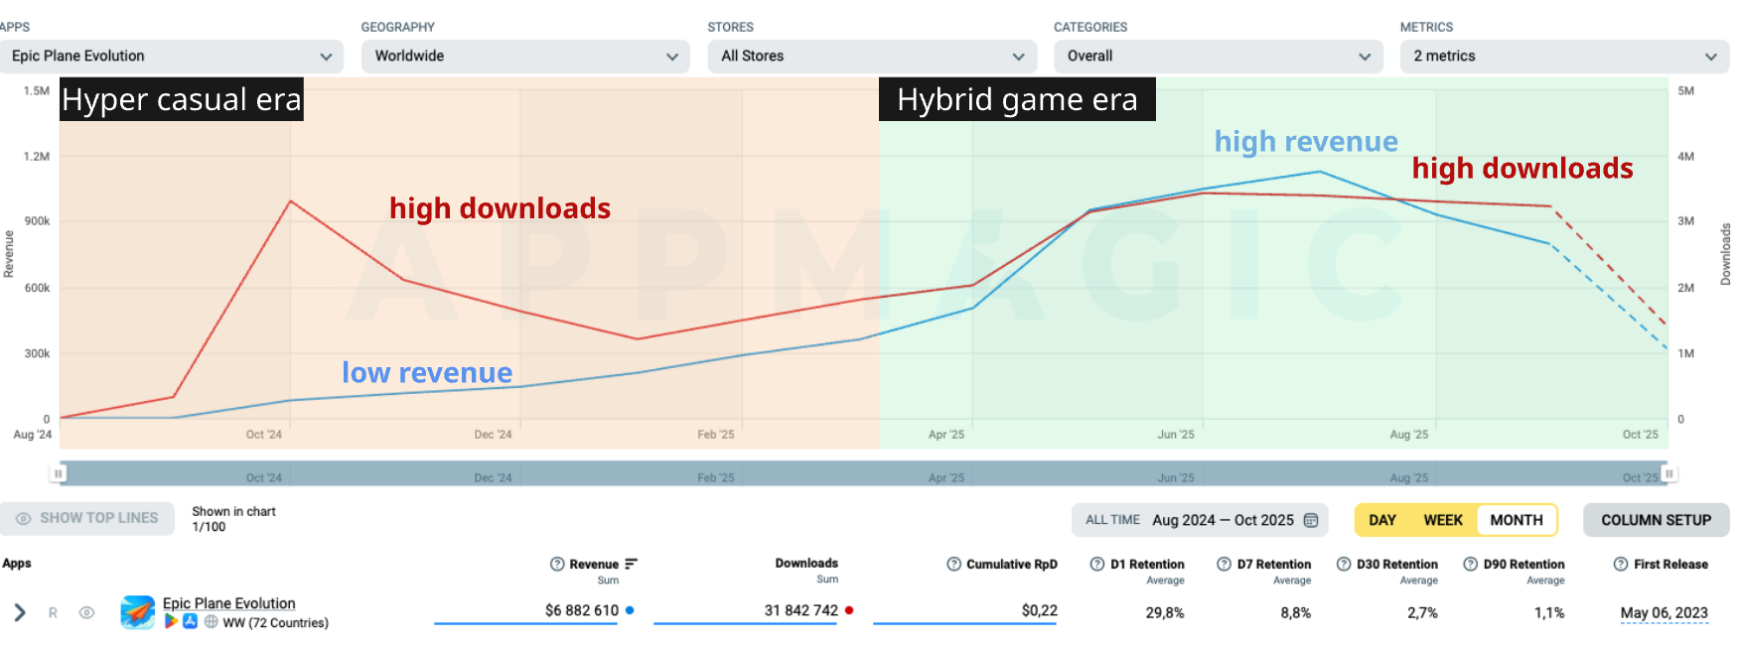Click the Apple App Store icon
1737x648 pixels.
coord(191,622)
